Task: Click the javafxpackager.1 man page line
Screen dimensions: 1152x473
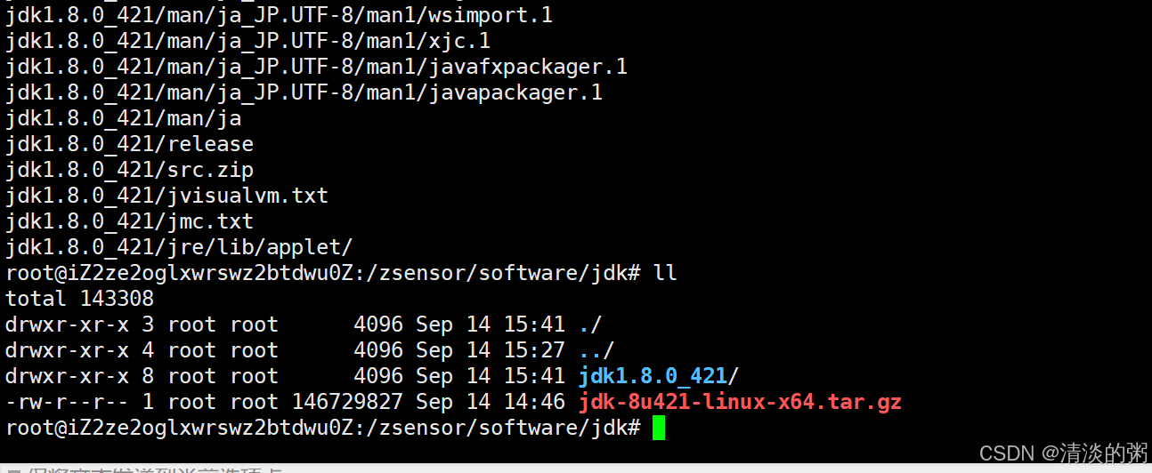Action: click(316, 67)
